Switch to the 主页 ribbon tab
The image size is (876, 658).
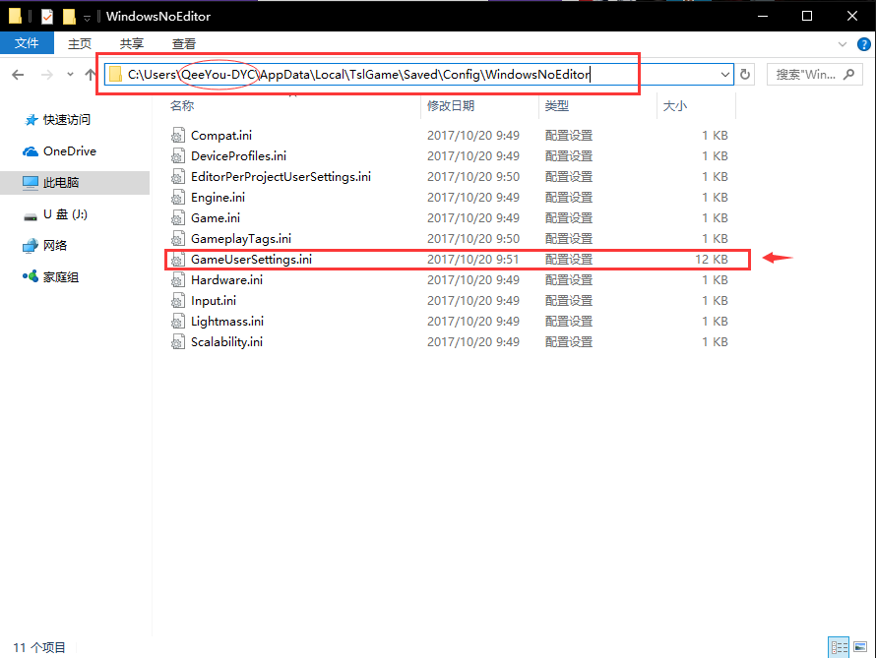click(80, 43)
